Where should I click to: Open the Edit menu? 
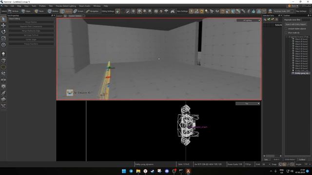coord(12,6)
